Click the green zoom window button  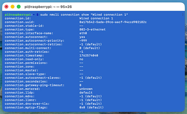pyautogui.click(x=19, y=7)
